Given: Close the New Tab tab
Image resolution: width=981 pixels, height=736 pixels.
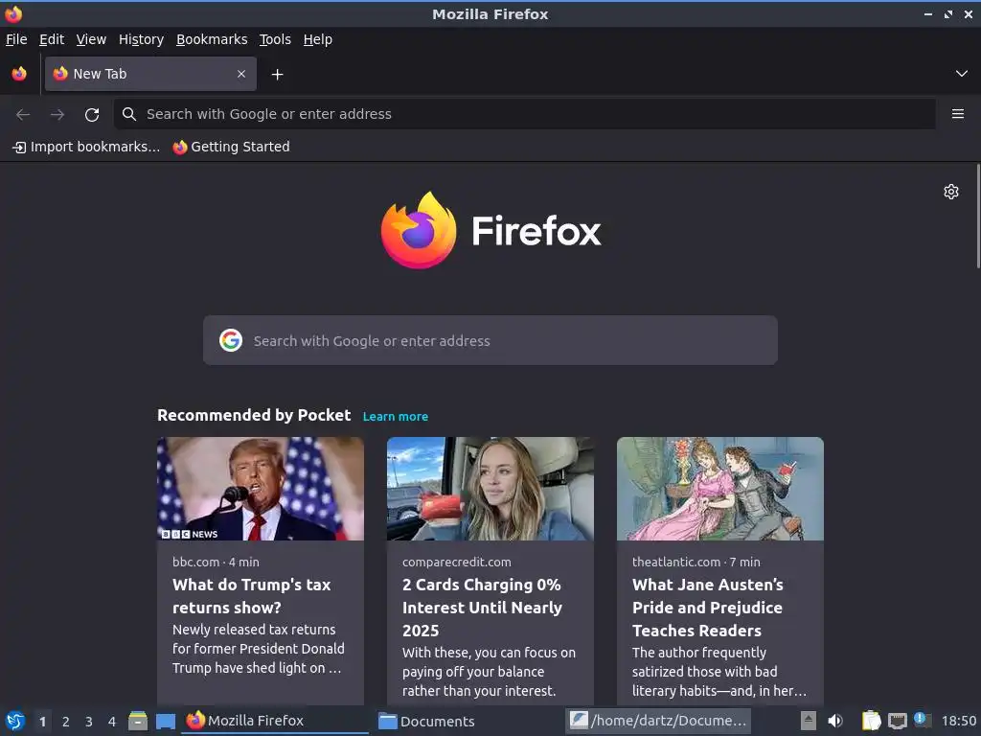Looking at the screenshot, I should (x=241, y=74).
